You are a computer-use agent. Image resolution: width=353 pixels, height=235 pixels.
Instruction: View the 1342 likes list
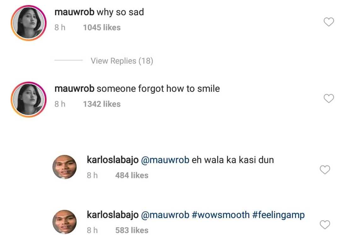(x=102, y=104)
